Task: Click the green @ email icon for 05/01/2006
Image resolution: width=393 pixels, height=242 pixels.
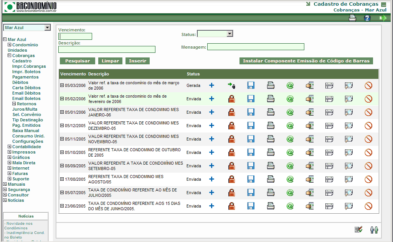Action: pyautogui.click(x=290, y=112)
